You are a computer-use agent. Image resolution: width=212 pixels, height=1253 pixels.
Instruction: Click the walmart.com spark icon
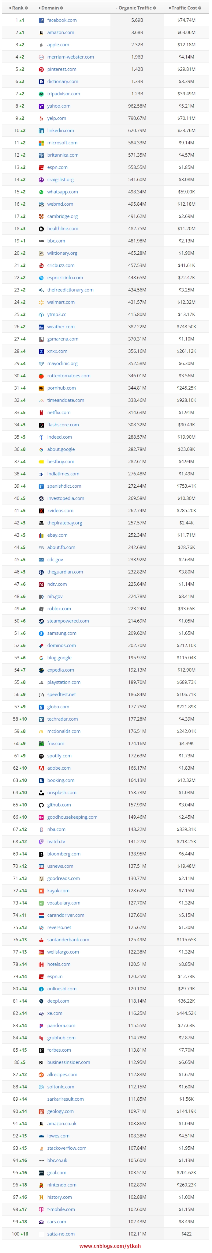(x=41, y=303)
